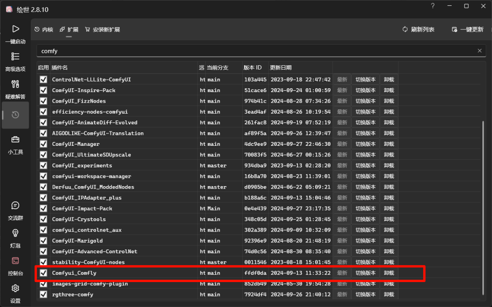
Task: Switch to the 内核 tab
Action: pos(44,30)
